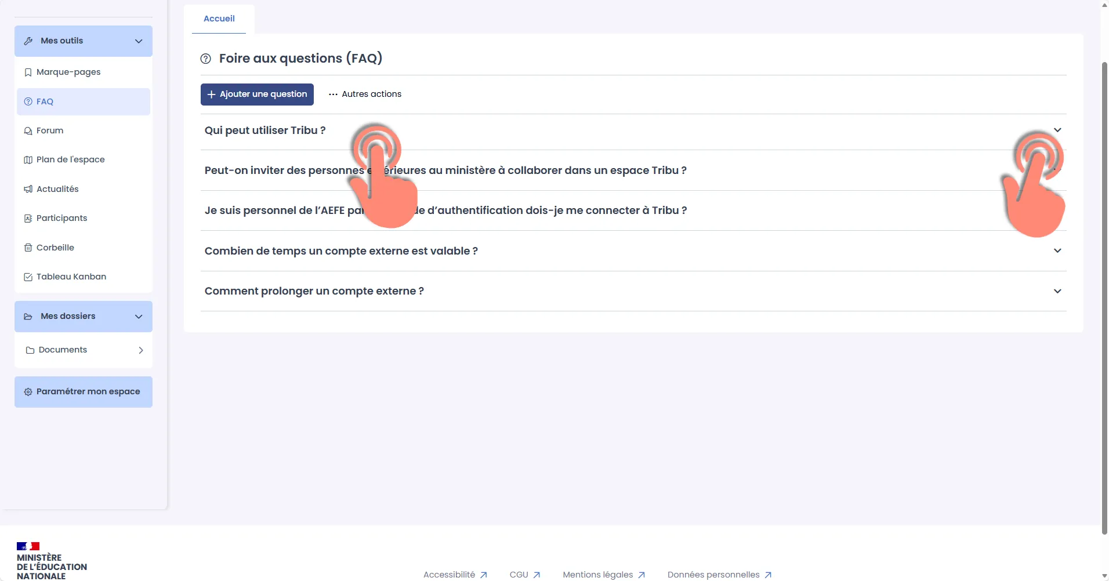Click the question 'Qui peut utiliser Tribu ?'

(265, 130)
